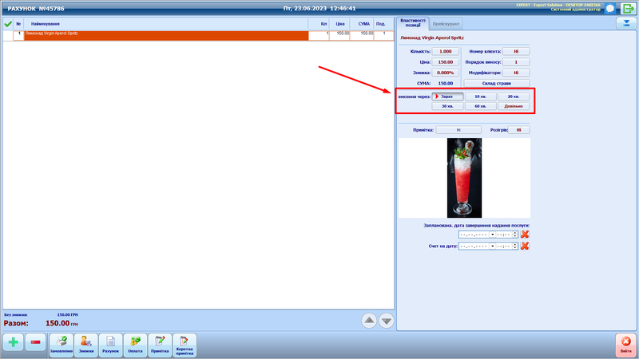This screenshot has height=359, width=639.
Task: Click the green plus add item button
Action: (x=13, y=342)
